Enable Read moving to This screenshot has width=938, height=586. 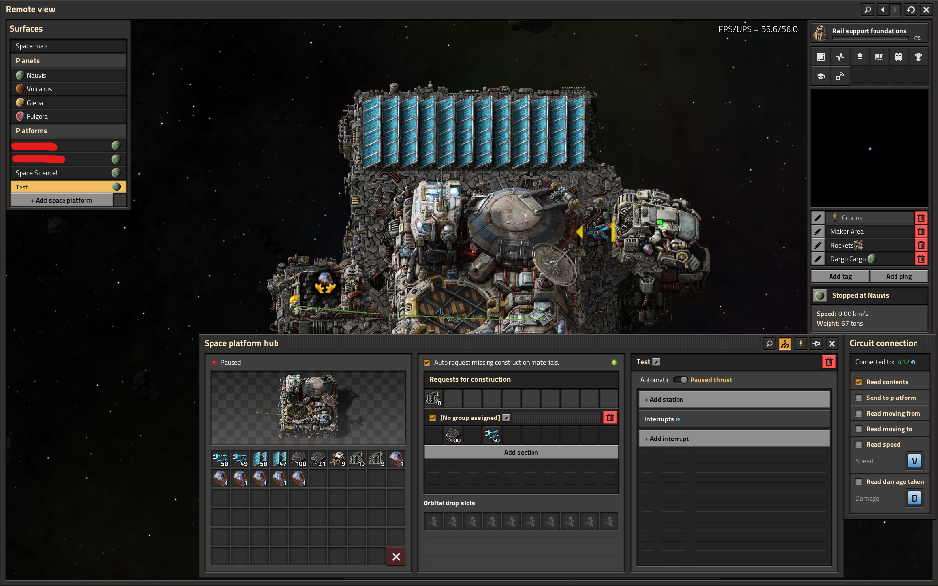(x=859, y=429)
